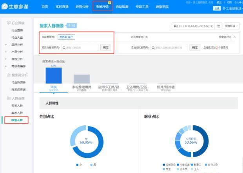
Task: Open 搜索人群 in the sidebar
Action: tap(17, 120)
